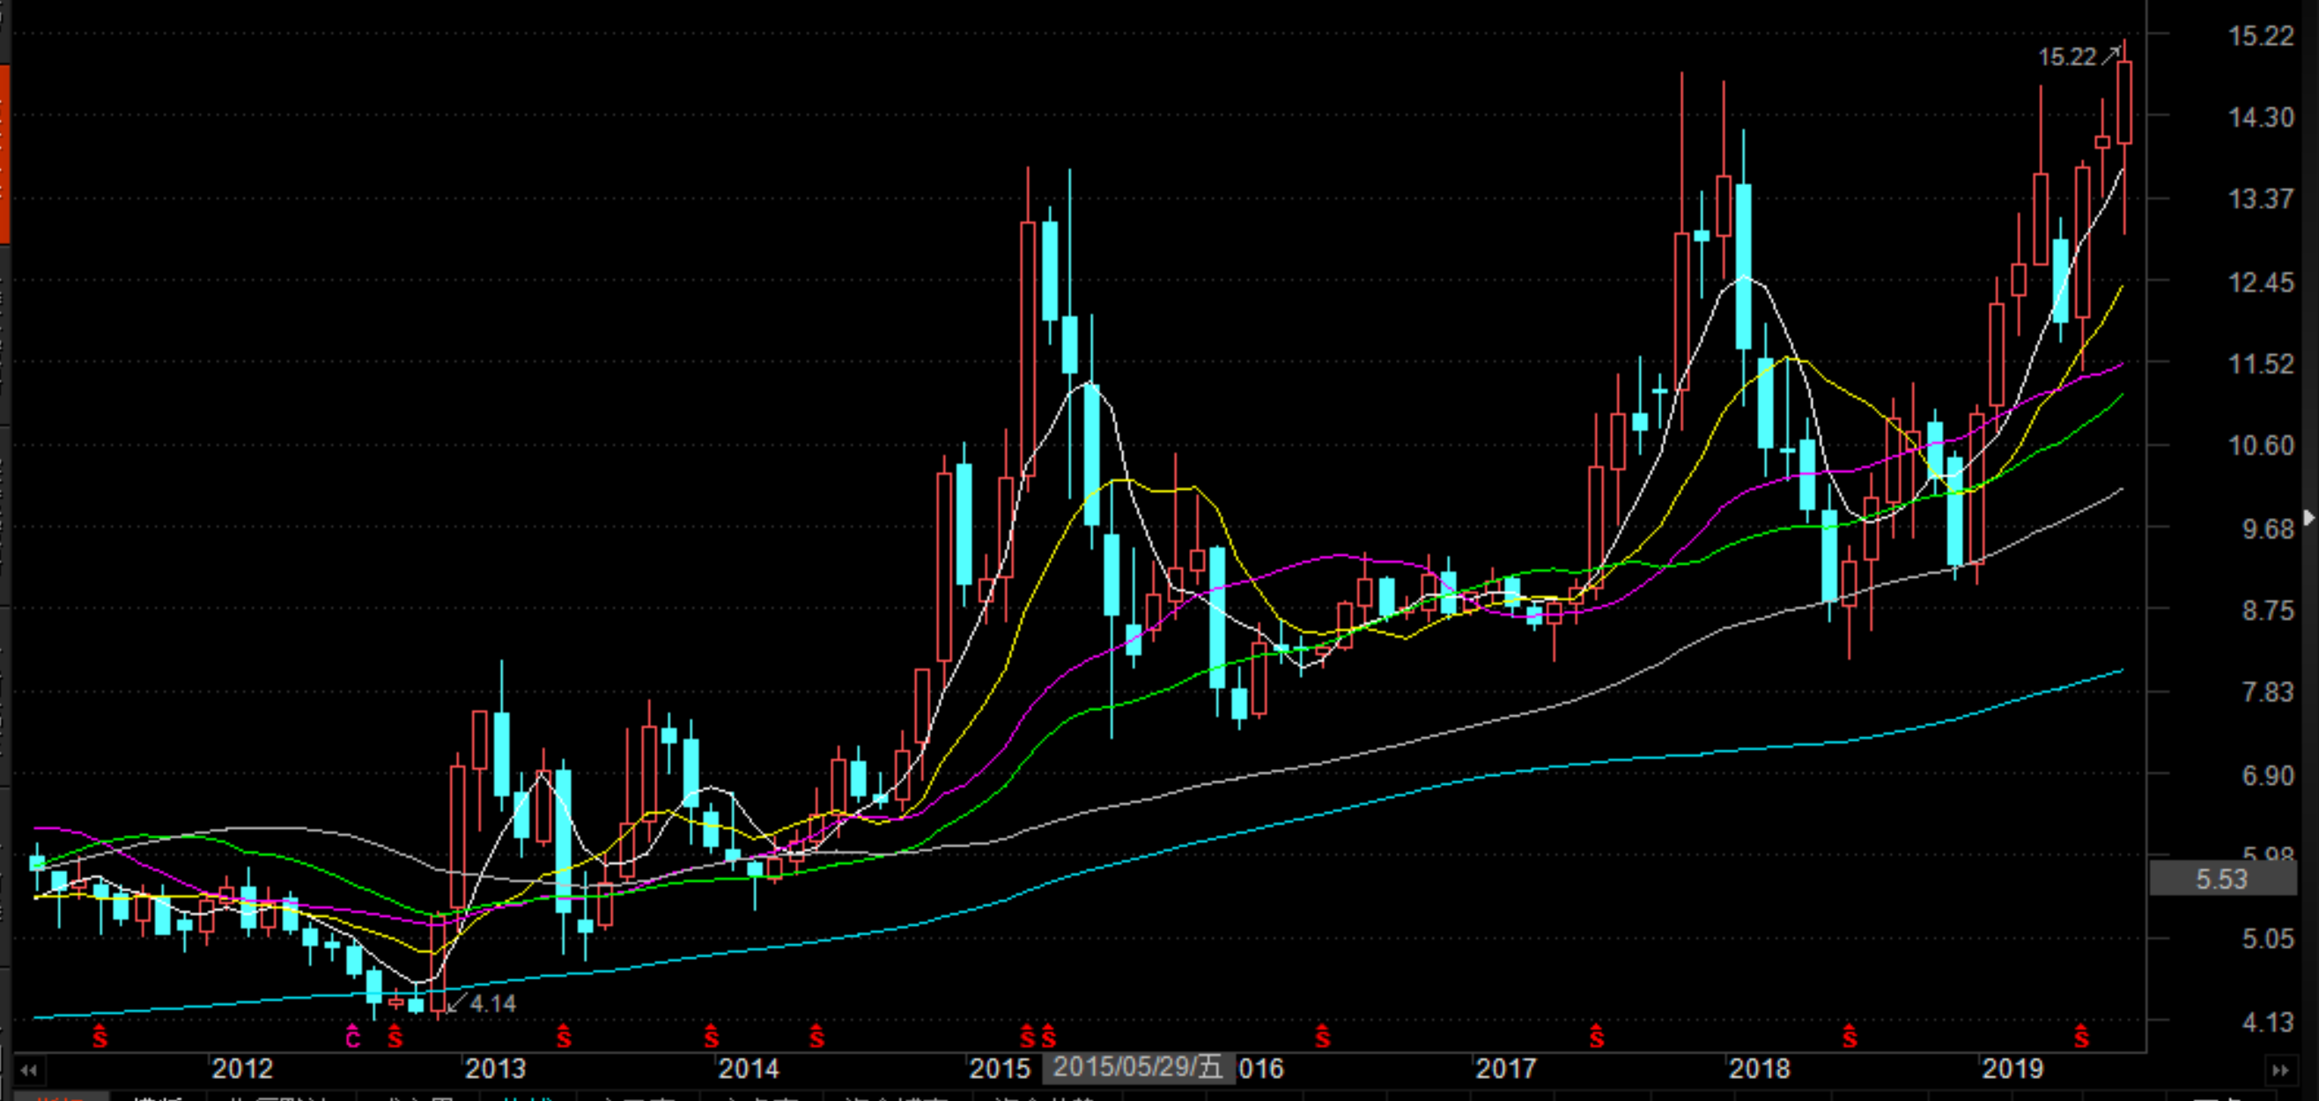Click the magenta C marker in 2012

(353, 1038)
